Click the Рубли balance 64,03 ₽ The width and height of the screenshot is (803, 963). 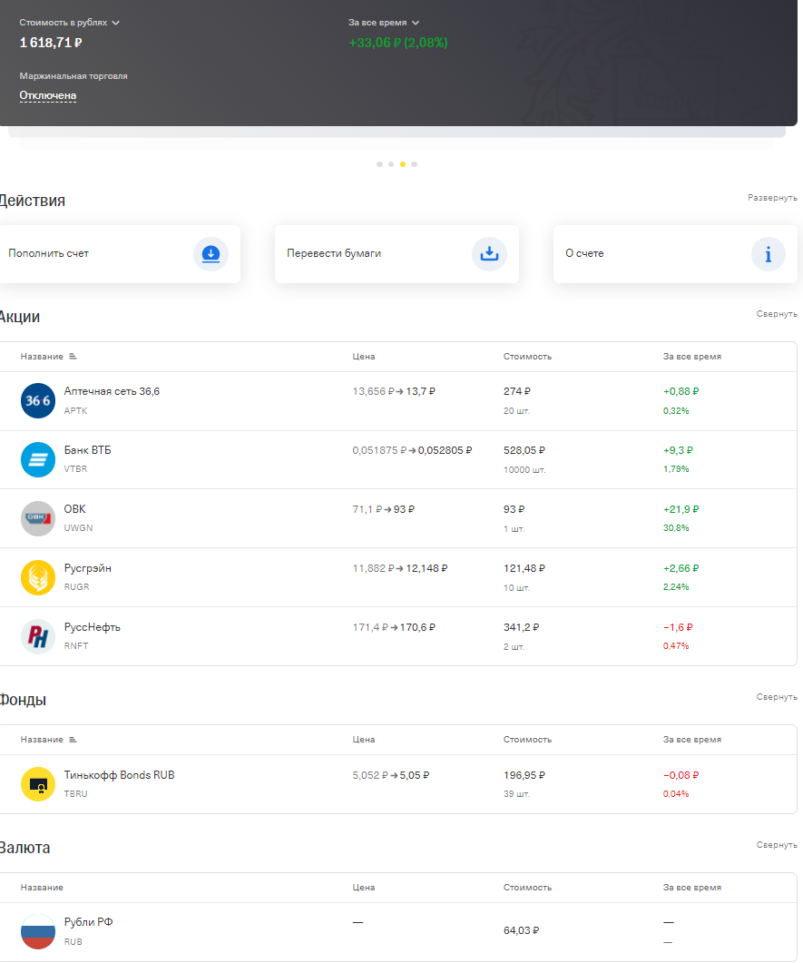point(521,930)
